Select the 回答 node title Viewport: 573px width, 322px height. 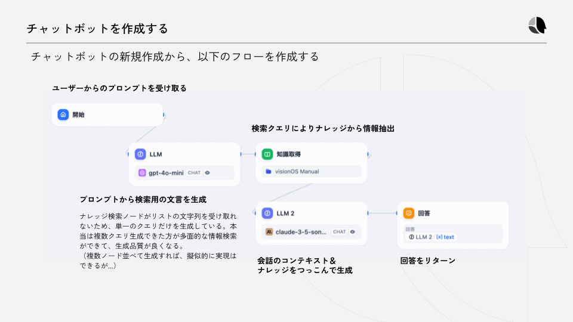(424, 213)
